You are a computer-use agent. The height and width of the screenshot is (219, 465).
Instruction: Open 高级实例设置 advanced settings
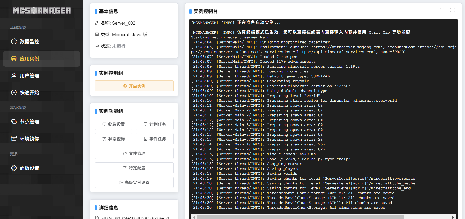(x=134, y=182)
